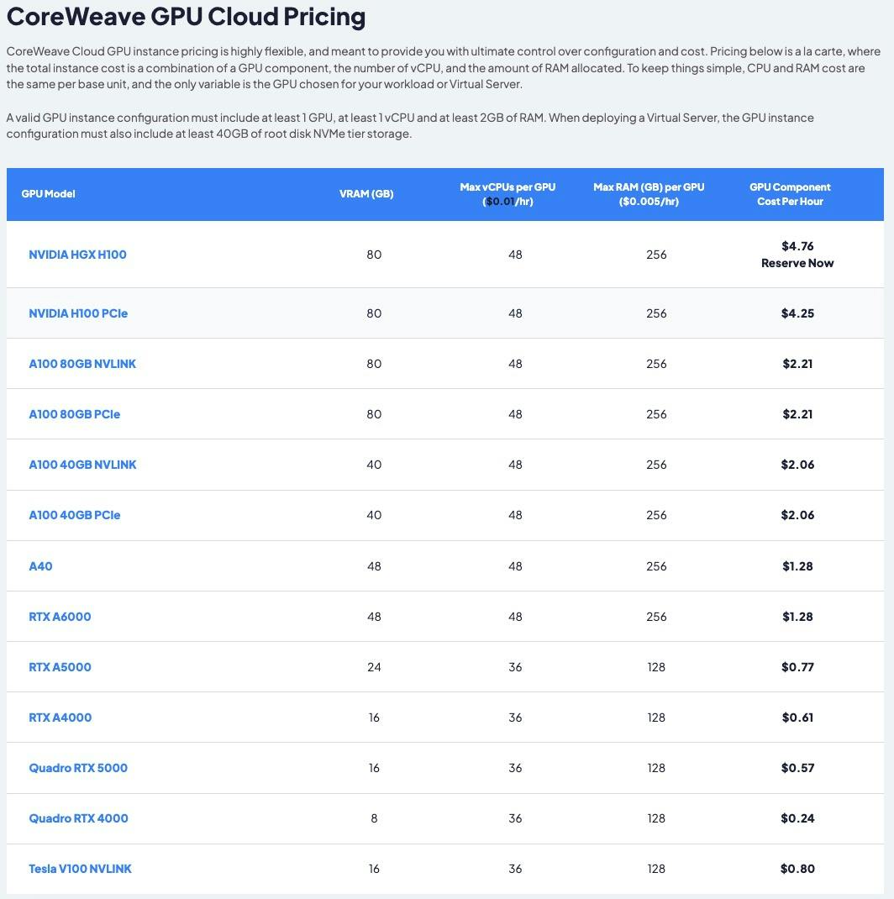This screenshot has height=899, width=894.
Task: Click the NVIDIA H100 PCIe model link
Action: coord(78,313)
